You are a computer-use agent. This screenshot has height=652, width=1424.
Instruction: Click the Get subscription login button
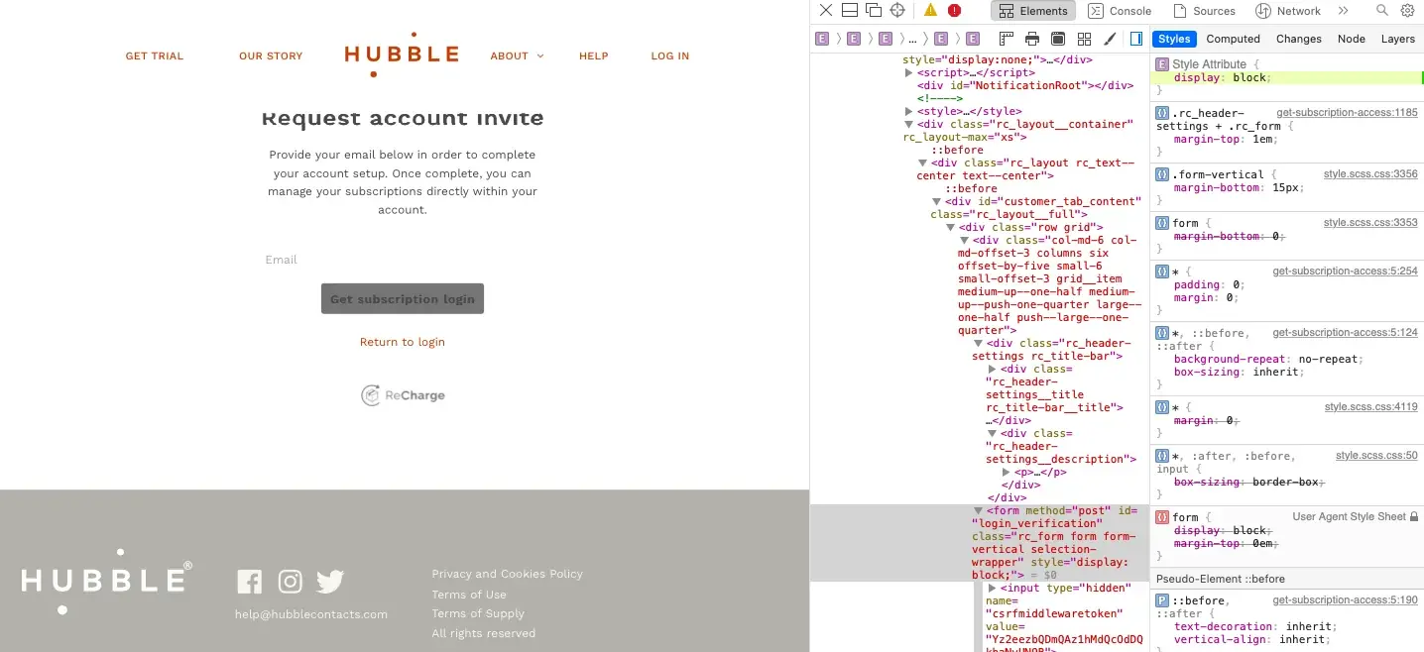tap(403, 299)
